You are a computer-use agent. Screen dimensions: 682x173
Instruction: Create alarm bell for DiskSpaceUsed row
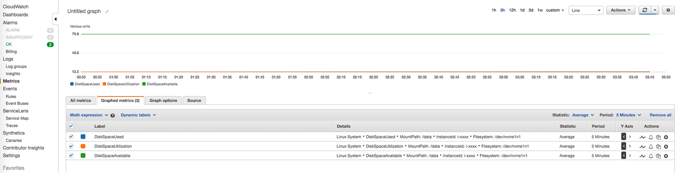click(651, 137)
